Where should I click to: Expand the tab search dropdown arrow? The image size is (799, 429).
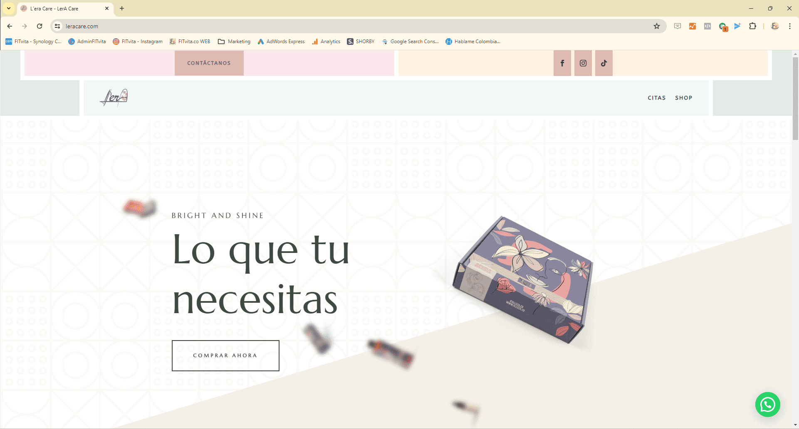[8, 8]
